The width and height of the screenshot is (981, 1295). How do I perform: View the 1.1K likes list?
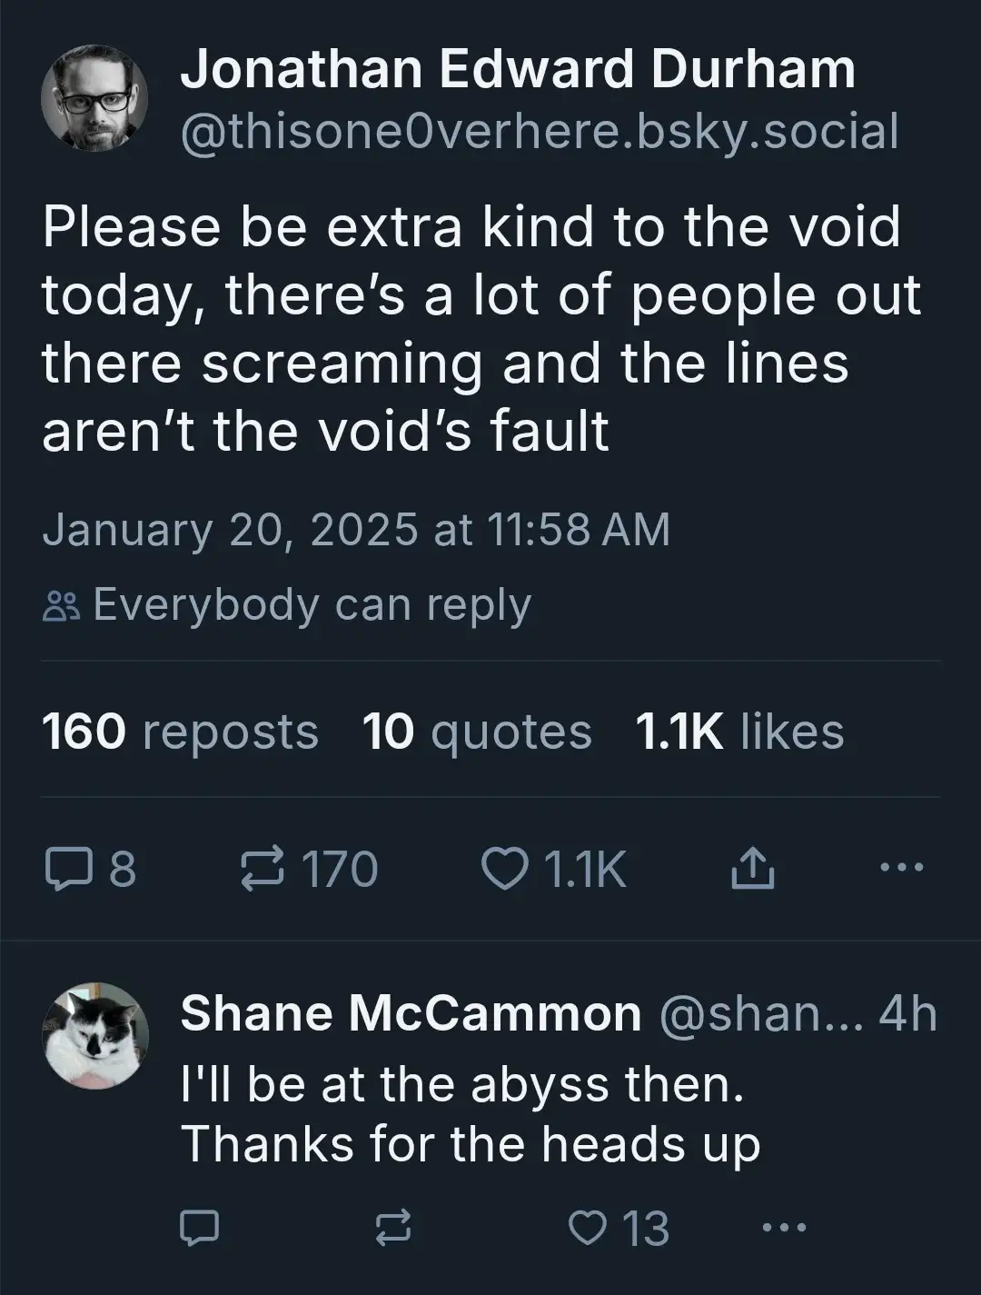(x=739, y=732)
